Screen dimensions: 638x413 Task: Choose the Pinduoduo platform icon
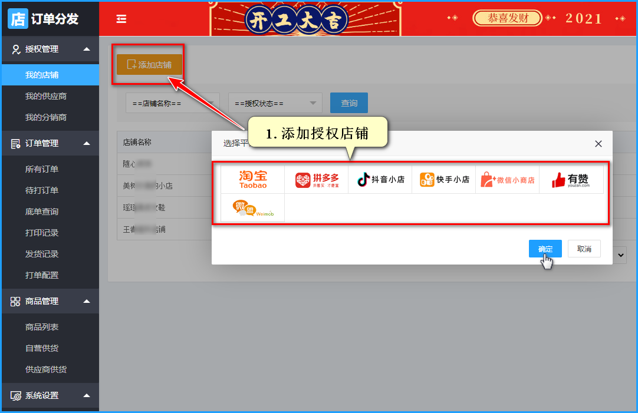point(316,180)
